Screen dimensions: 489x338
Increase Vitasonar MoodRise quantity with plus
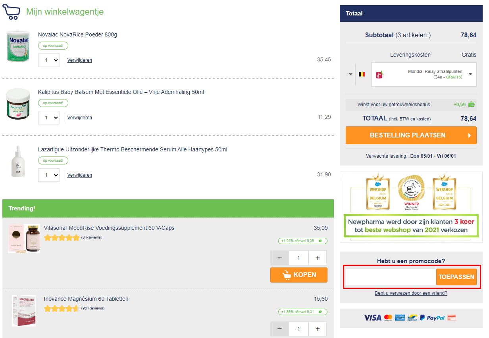tap(318, 258)
